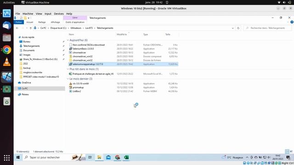This screenshot has height=165, width=294.
Task: Open Chrome from the Windows taskbar
Action: click(118, 158)
